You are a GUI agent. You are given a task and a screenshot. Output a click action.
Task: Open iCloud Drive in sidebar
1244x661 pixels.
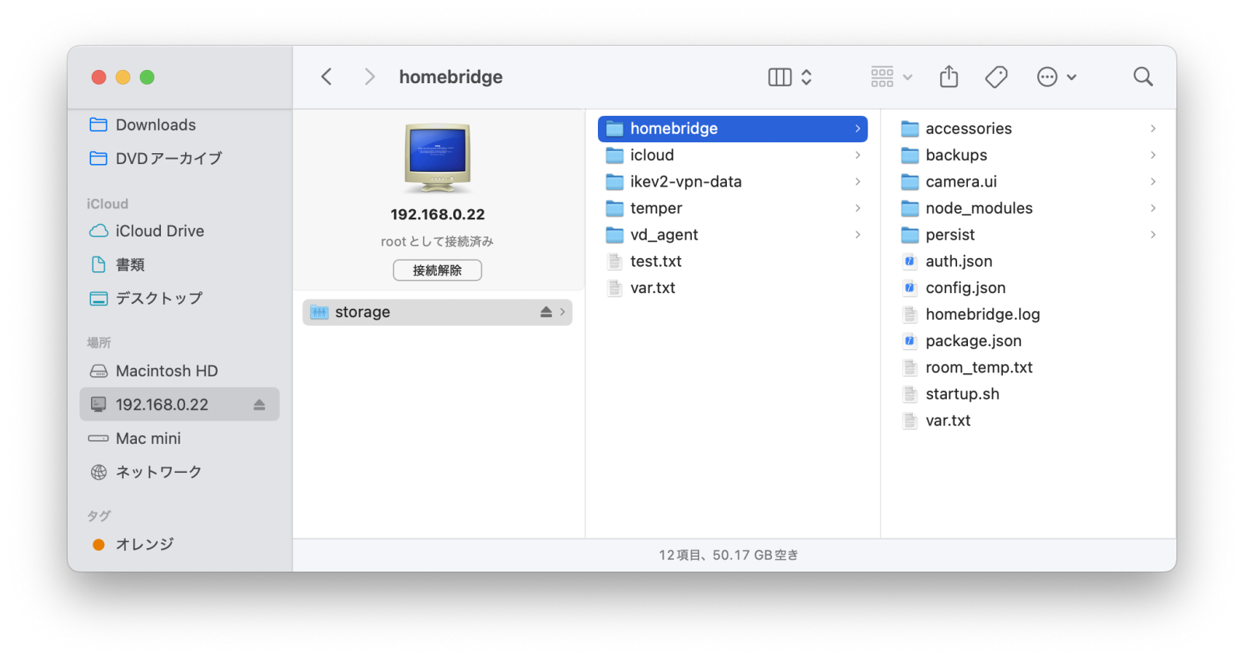159,231
